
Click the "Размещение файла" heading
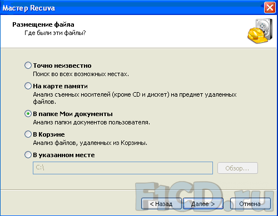pyautogui.click(x=43, y=24)
